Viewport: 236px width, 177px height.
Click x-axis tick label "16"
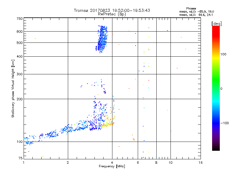(201, 163)
